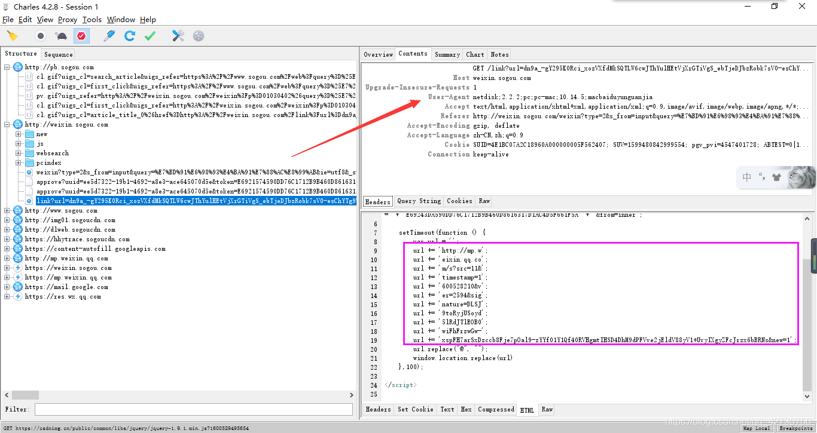Image resolution: width=817 pixels, height=433 pixels.
Task: Toggle breakpoints with the red hexagon icon
Action: 81,36
